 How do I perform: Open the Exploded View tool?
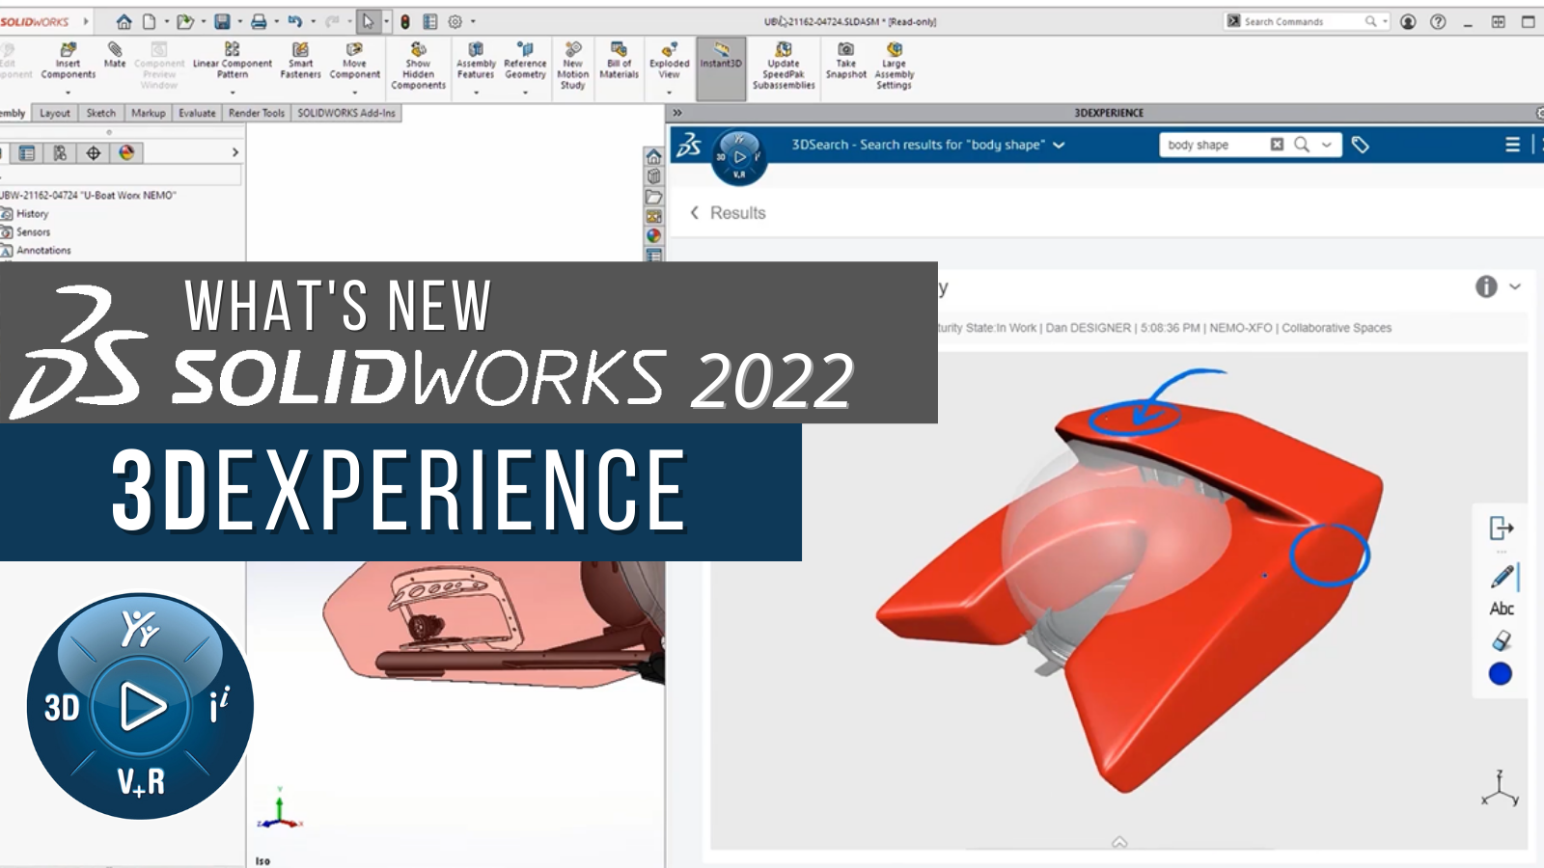tap(669, 60)
